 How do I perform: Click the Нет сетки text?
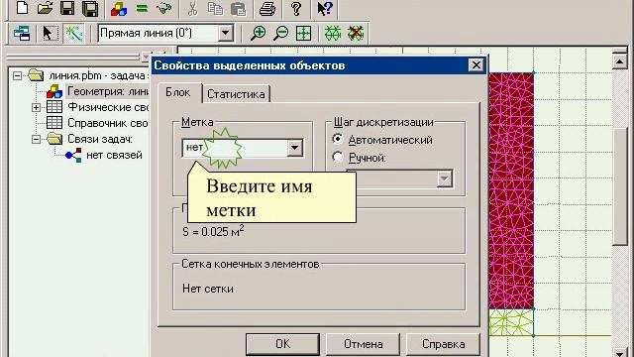[x=208, y=289]
